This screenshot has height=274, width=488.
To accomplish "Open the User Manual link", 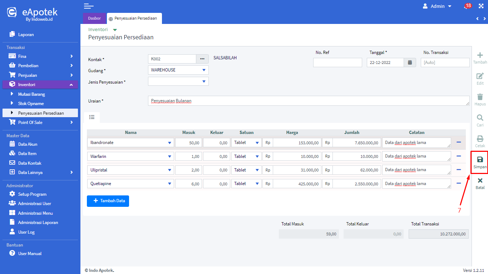I will tap(30, 254).
